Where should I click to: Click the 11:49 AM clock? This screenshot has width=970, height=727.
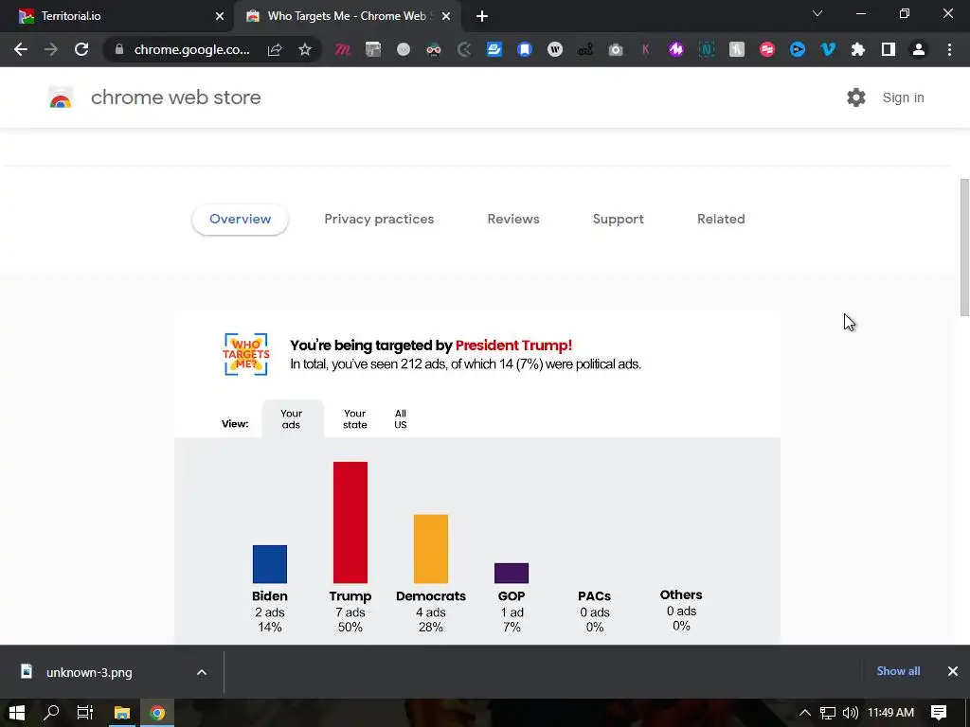click(x=890, y=713)
